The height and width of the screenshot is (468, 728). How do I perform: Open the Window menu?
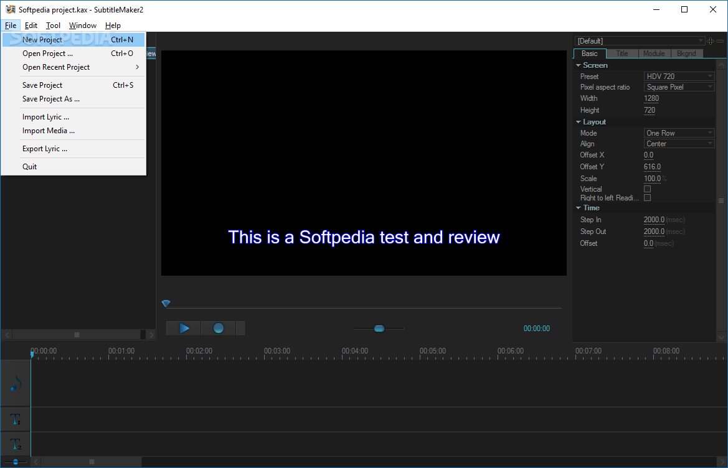(x=83, y=26)
